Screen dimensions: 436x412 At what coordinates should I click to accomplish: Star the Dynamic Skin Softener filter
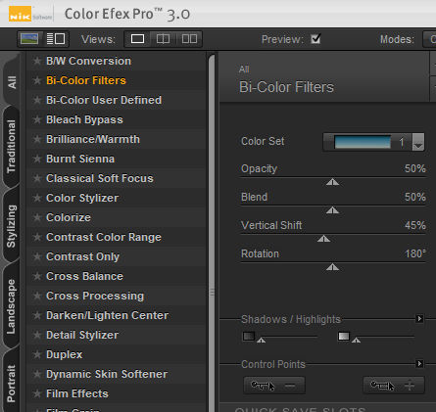(37, 374)
